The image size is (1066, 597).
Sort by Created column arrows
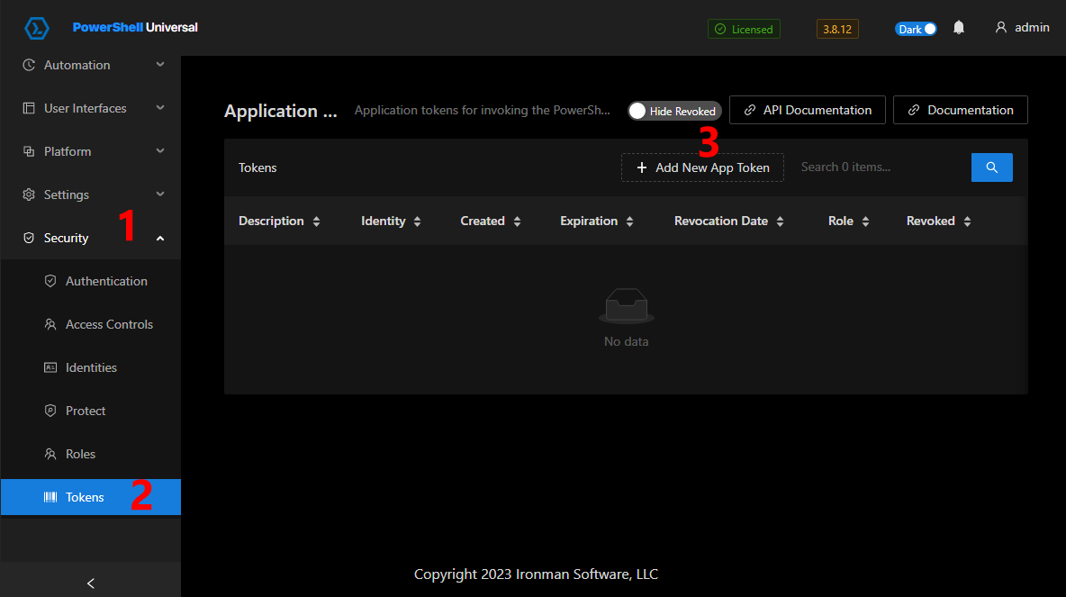pyautogui.click(x=518, y=221)
